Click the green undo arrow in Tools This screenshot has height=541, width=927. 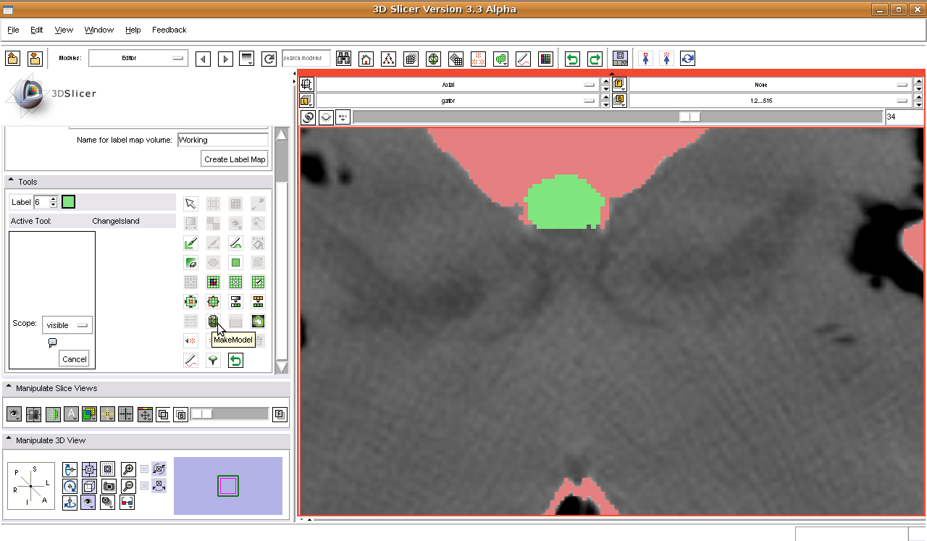coord(235,360)
